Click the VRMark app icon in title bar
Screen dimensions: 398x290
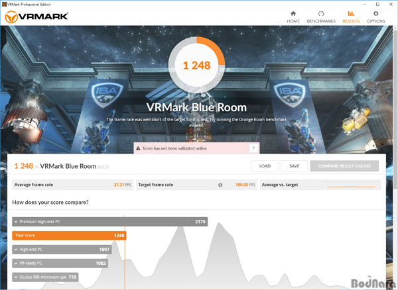(4, 4)
